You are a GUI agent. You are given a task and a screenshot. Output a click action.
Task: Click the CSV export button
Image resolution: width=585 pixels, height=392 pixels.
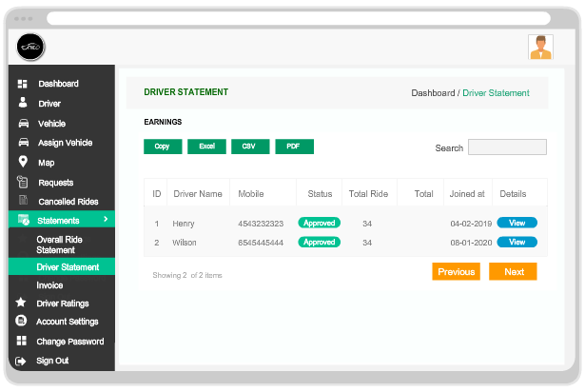250,147
